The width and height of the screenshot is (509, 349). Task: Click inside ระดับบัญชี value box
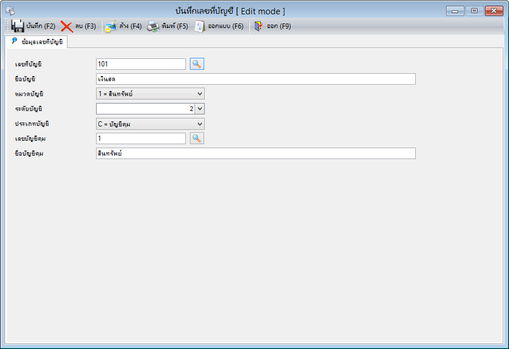point(145,109)
